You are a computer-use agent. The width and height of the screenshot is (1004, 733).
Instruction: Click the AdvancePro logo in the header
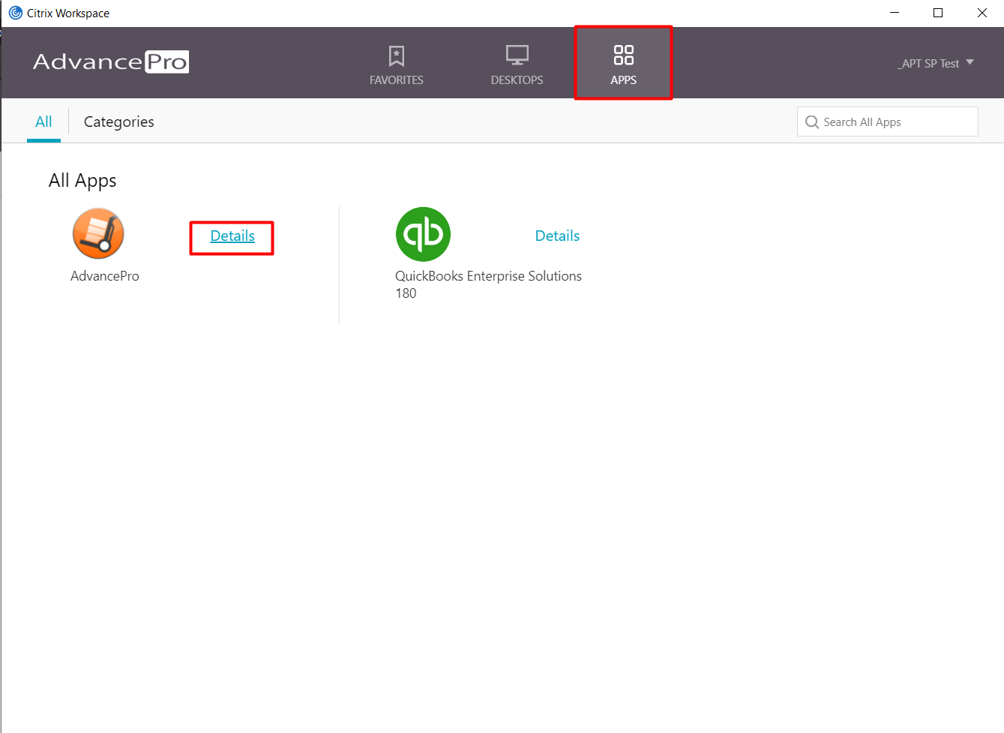point(111,62)
